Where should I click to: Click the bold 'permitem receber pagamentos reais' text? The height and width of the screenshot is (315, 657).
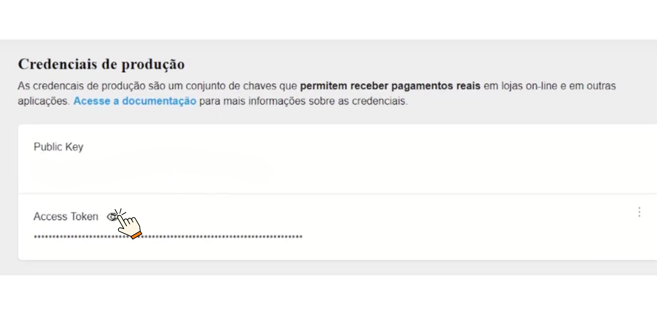390,86
